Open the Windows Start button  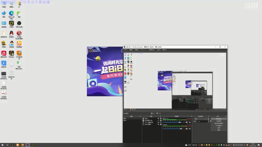[x=2, y=145]
